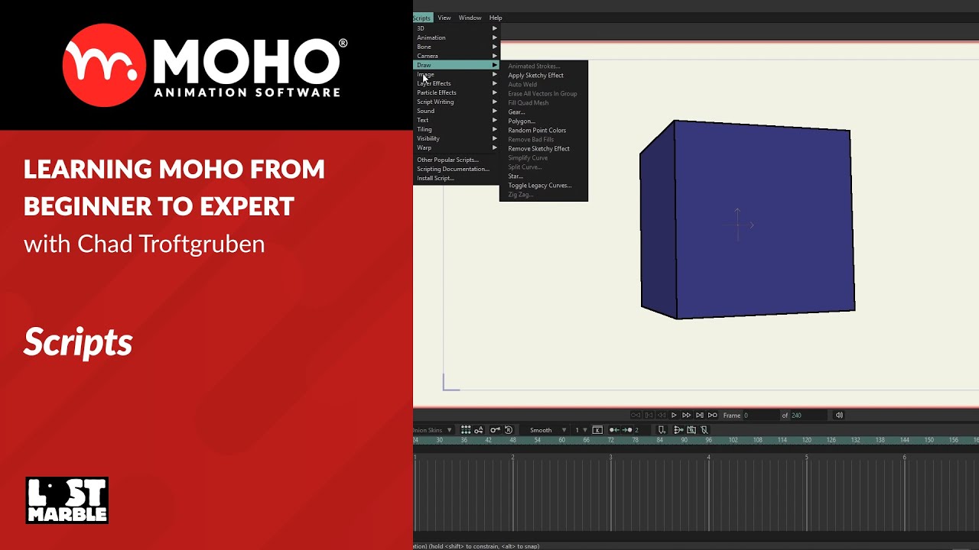
Task: Expand the Script Writing submenu
Action: coord(457,102)
